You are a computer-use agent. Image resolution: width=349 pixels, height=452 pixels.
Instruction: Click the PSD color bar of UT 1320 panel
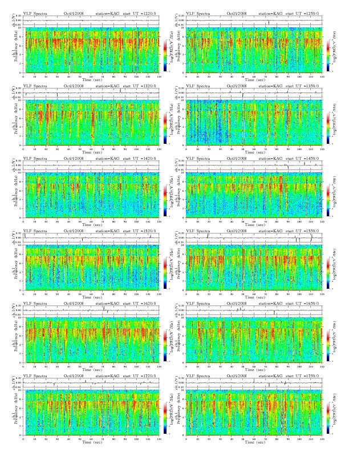tap(165, 128)
